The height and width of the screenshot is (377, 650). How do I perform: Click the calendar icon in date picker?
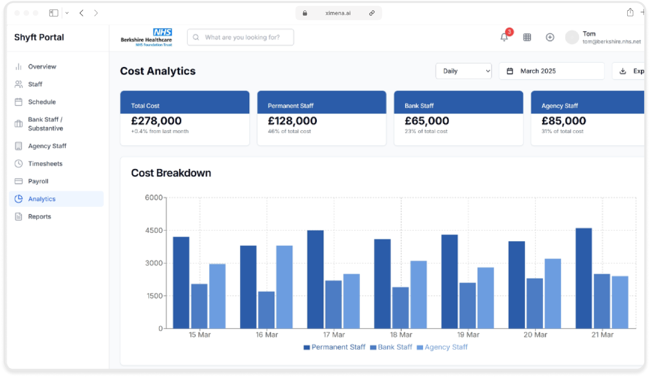click(510, 71)
